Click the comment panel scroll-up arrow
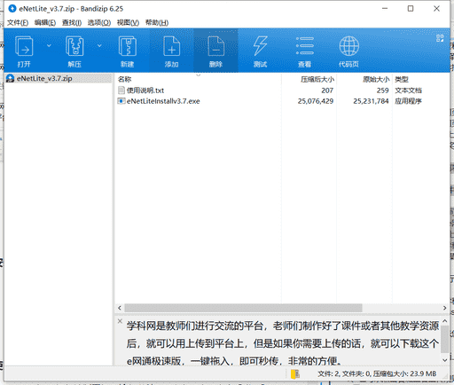 444,321
